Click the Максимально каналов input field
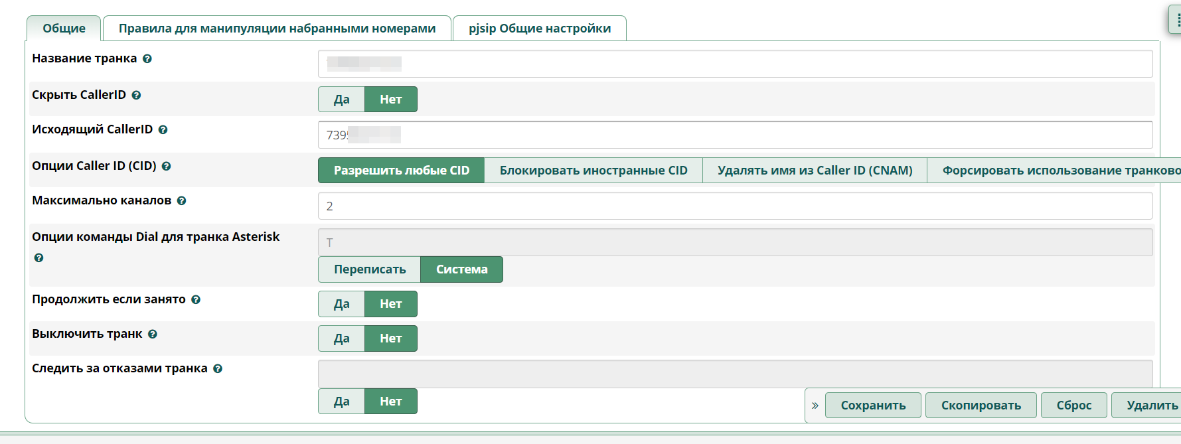The height and width of the screenshot is (444, 1181). pyautogui.click(x=735, y=206)
